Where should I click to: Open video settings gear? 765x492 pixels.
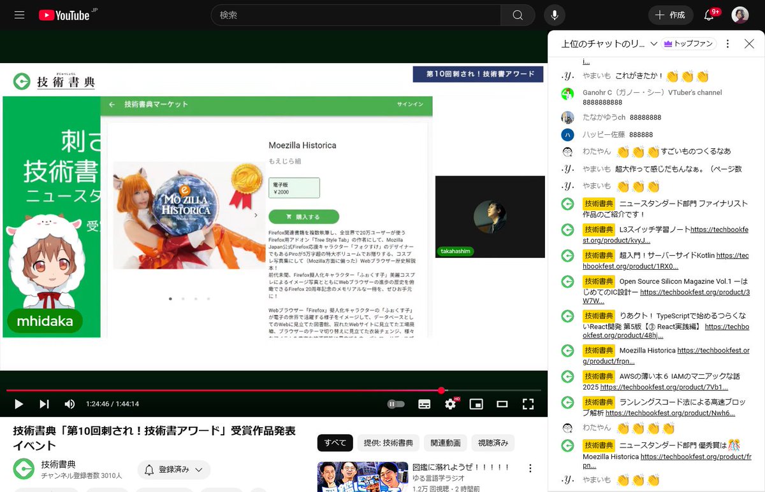[451, 404]
